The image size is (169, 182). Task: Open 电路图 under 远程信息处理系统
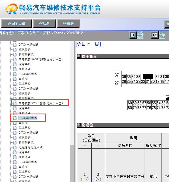click(x=23, y=167)
